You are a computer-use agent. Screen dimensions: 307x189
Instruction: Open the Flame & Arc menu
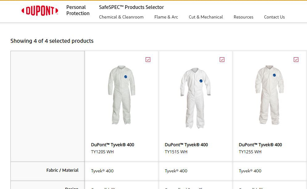pos(166,17)
